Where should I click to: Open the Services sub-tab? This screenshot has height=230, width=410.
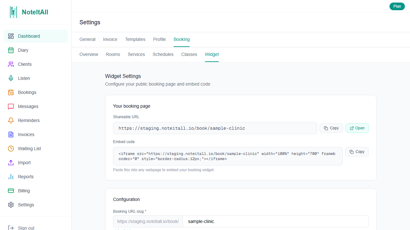pos(136,54)
